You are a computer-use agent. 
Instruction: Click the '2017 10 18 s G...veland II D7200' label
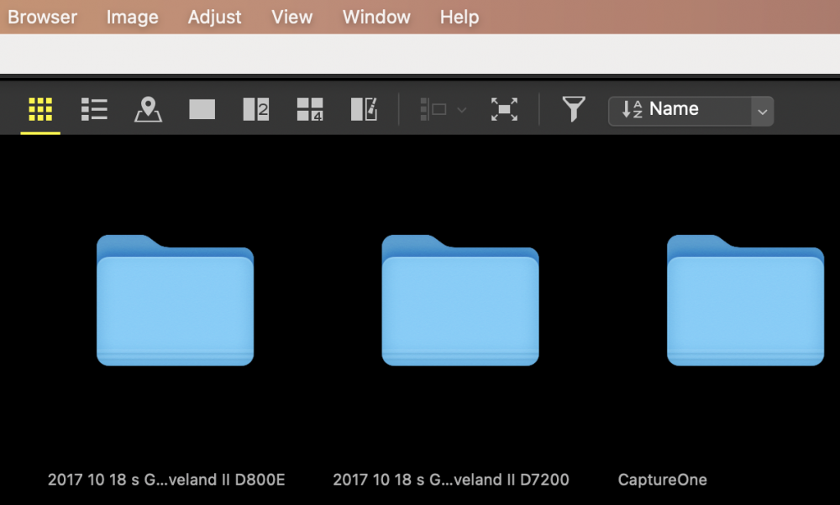coord(451,480)
